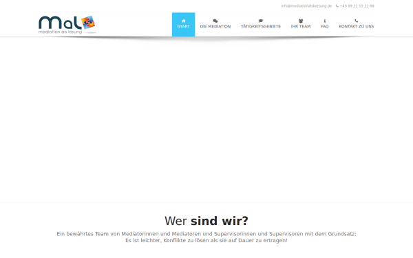Click the phone icon beside +49 89 number
The image size is (413, 258).
pyautogui.click(x=337, y=6)
